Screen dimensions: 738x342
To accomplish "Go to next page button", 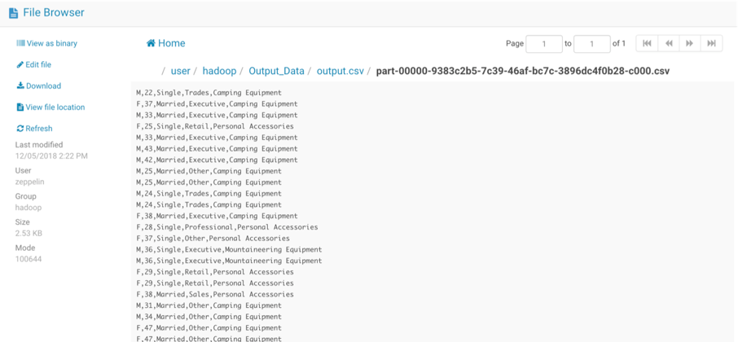I will tap(690, 43).
